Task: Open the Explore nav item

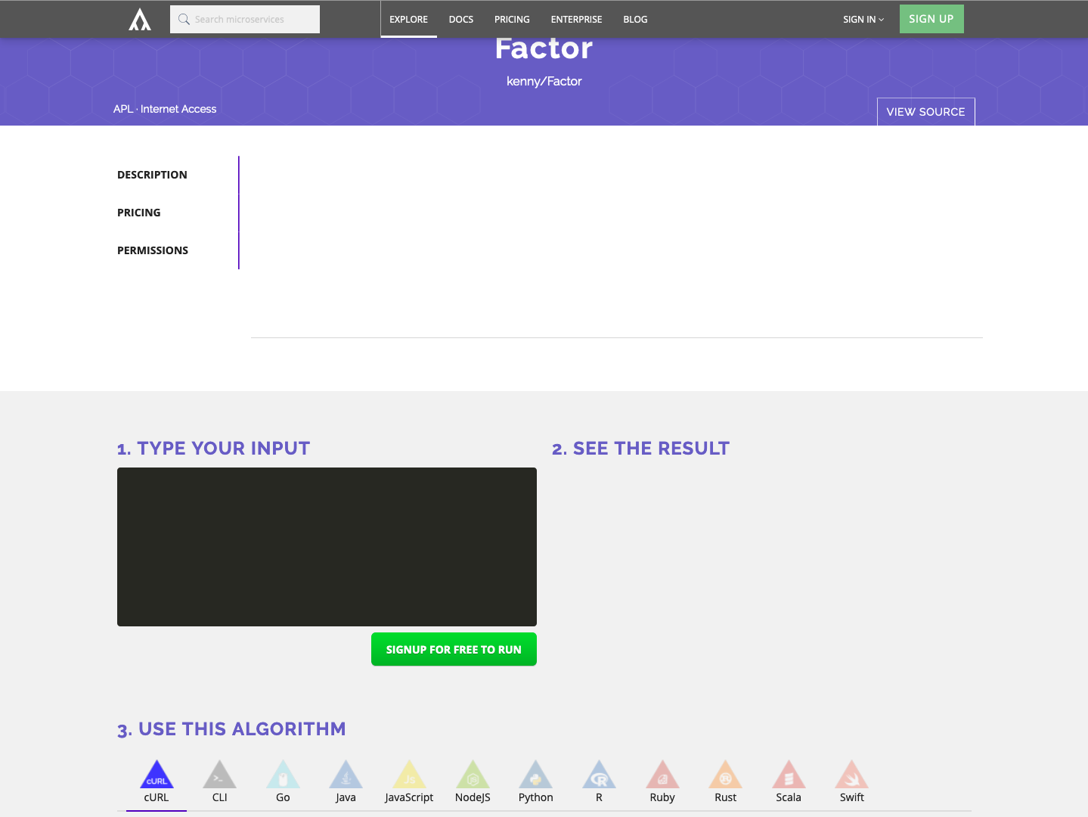Action: pyautogui.click(x=408, y=20)
